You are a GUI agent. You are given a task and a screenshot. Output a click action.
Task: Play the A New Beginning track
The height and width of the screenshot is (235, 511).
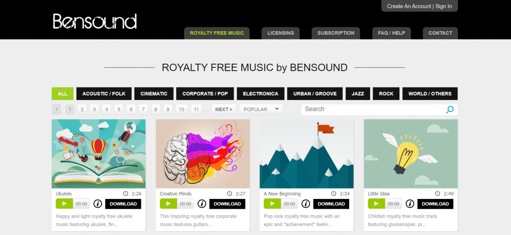click(272, 204)
